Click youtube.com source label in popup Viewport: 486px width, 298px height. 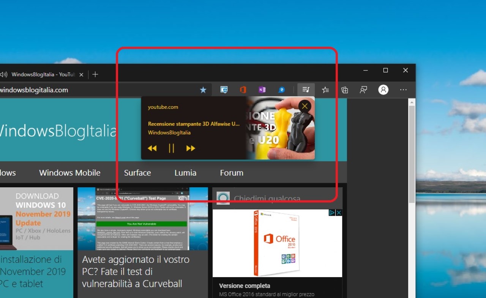pos(163,107)
